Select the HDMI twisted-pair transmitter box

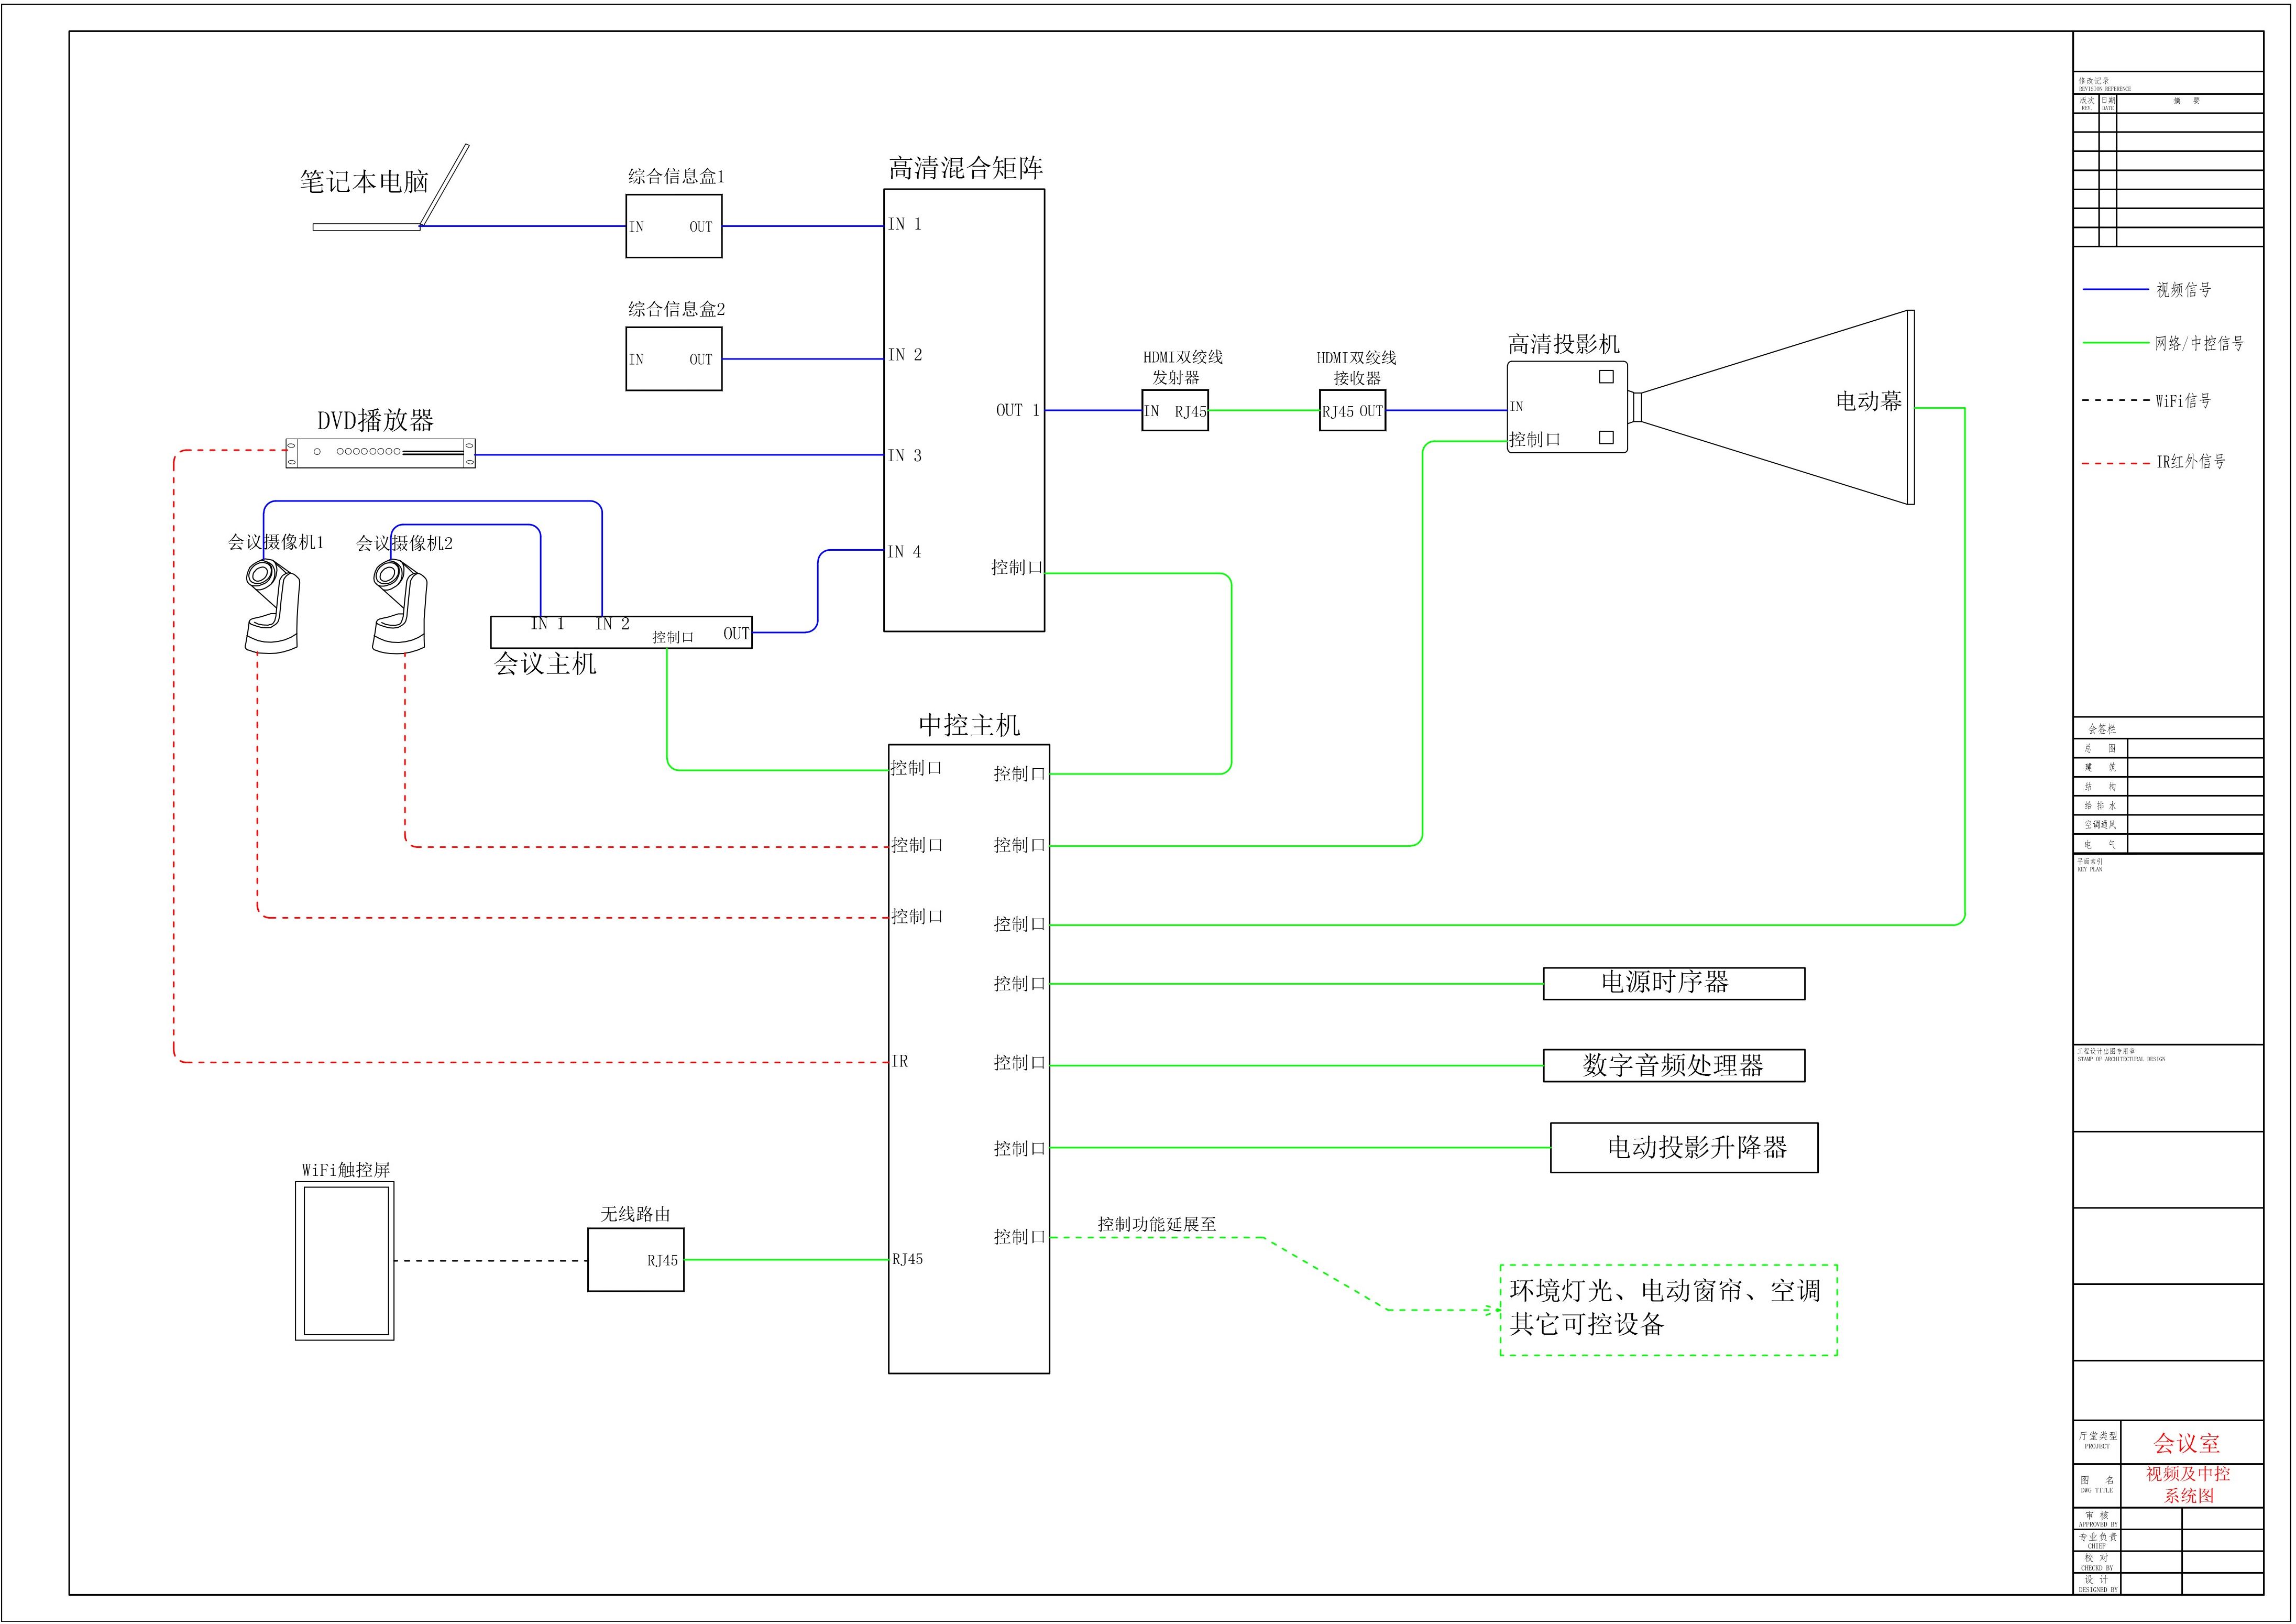[1175, 410]
